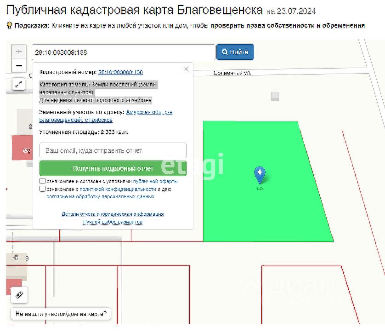Image resolution: width=385 pixels, height=333 pixels.
Task: Click the Солнечная ул. street label
Action: [232, 73]
